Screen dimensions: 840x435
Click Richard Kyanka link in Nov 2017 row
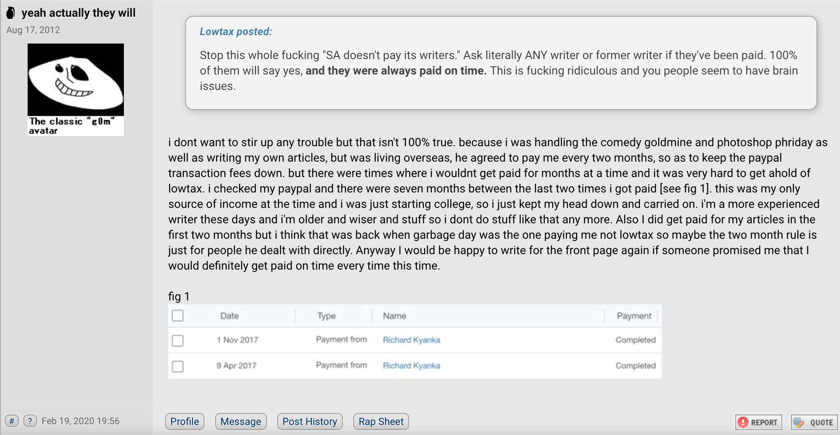[x=411, y=340]
